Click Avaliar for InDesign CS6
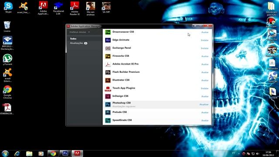The height and width of the screenshot is (157, 279). pos(205,96)
